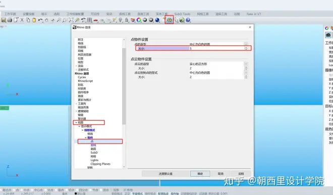This screenshot has height=195, width=333.
Task: Click the point 大小 value field
Action: coord(216,48)
